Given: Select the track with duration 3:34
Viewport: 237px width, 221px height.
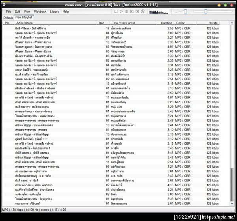Looking at the screenshot, I should pos(117,65).
